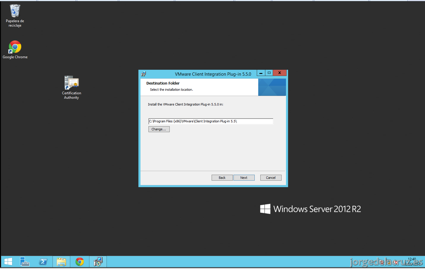The height and width of the screenshot is (269, 425).
Task: Click the "Destination Folder" heading
Action: pyautogui.click(x=163, y=83)
